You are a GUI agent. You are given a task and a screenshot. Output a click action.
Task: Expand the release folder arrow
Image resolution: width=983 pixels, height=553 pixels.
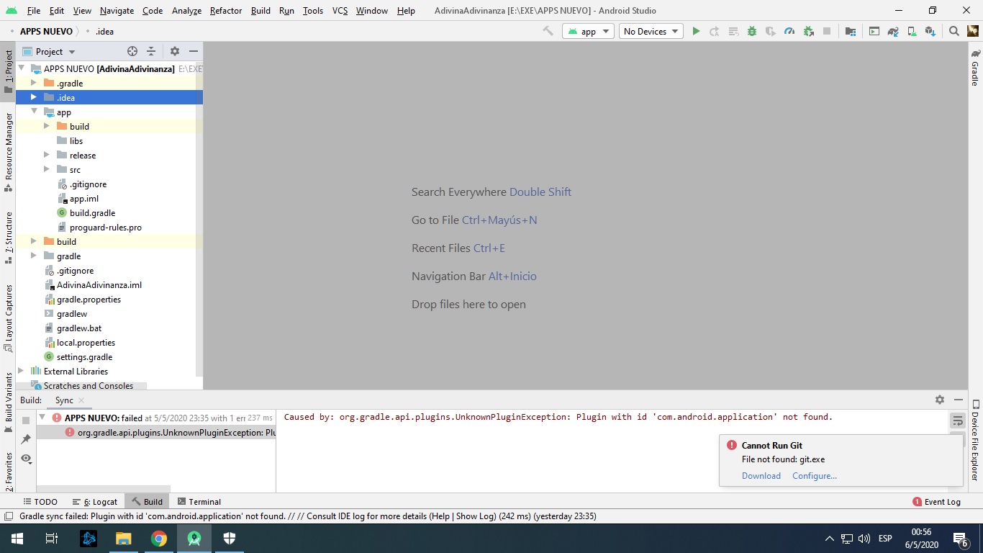coord(46,155)
